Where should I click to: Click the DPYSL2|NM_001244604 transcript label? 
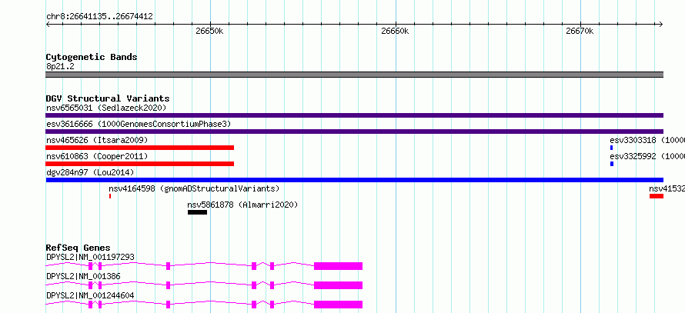pos(90,295)
